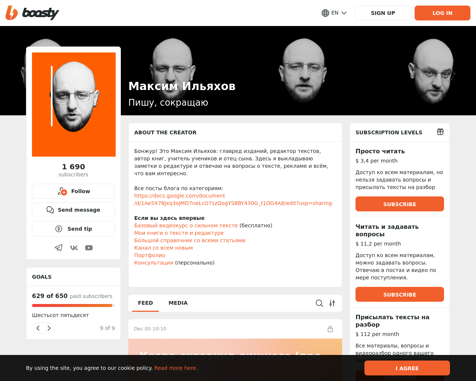Show previous goal with left chevron

[38, 328]
